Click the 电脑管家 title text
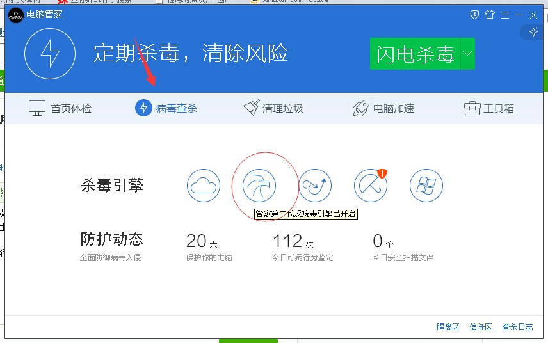This screenshot has width=548, height=343. point(44,14)
